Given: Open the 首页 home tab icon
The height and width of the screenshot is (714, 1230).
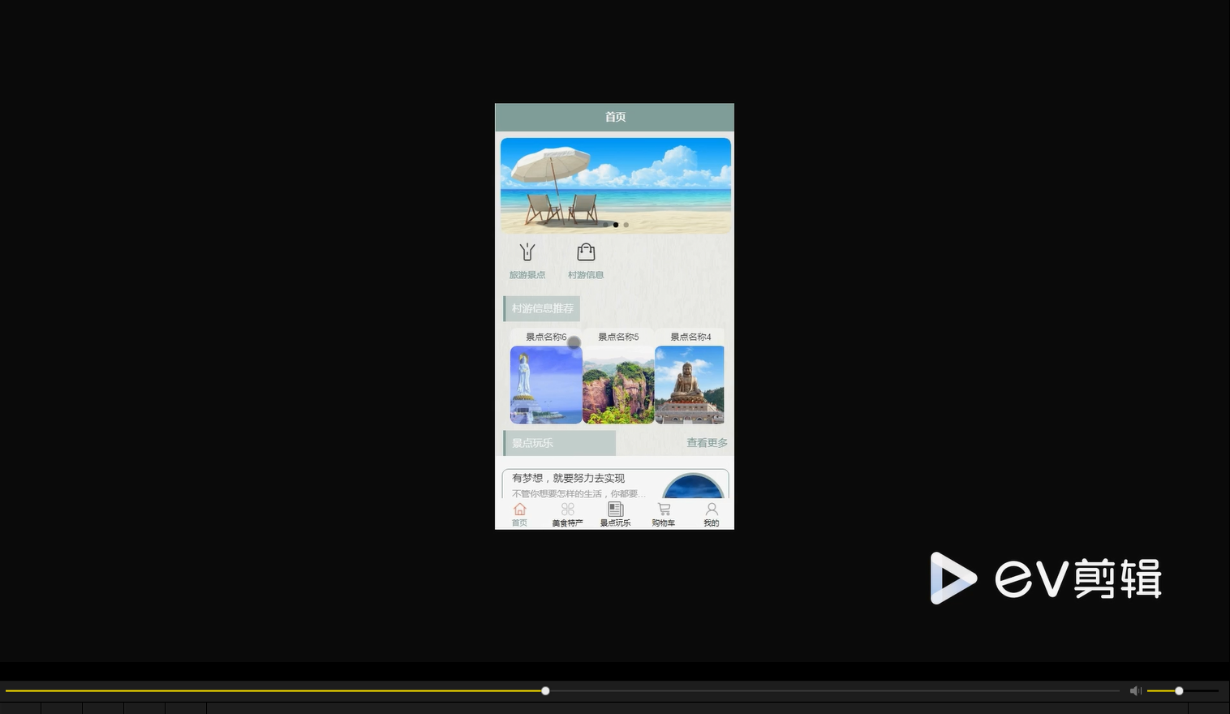Looking at the screenshot, I should pyautogui.click(x=519, y=510).
